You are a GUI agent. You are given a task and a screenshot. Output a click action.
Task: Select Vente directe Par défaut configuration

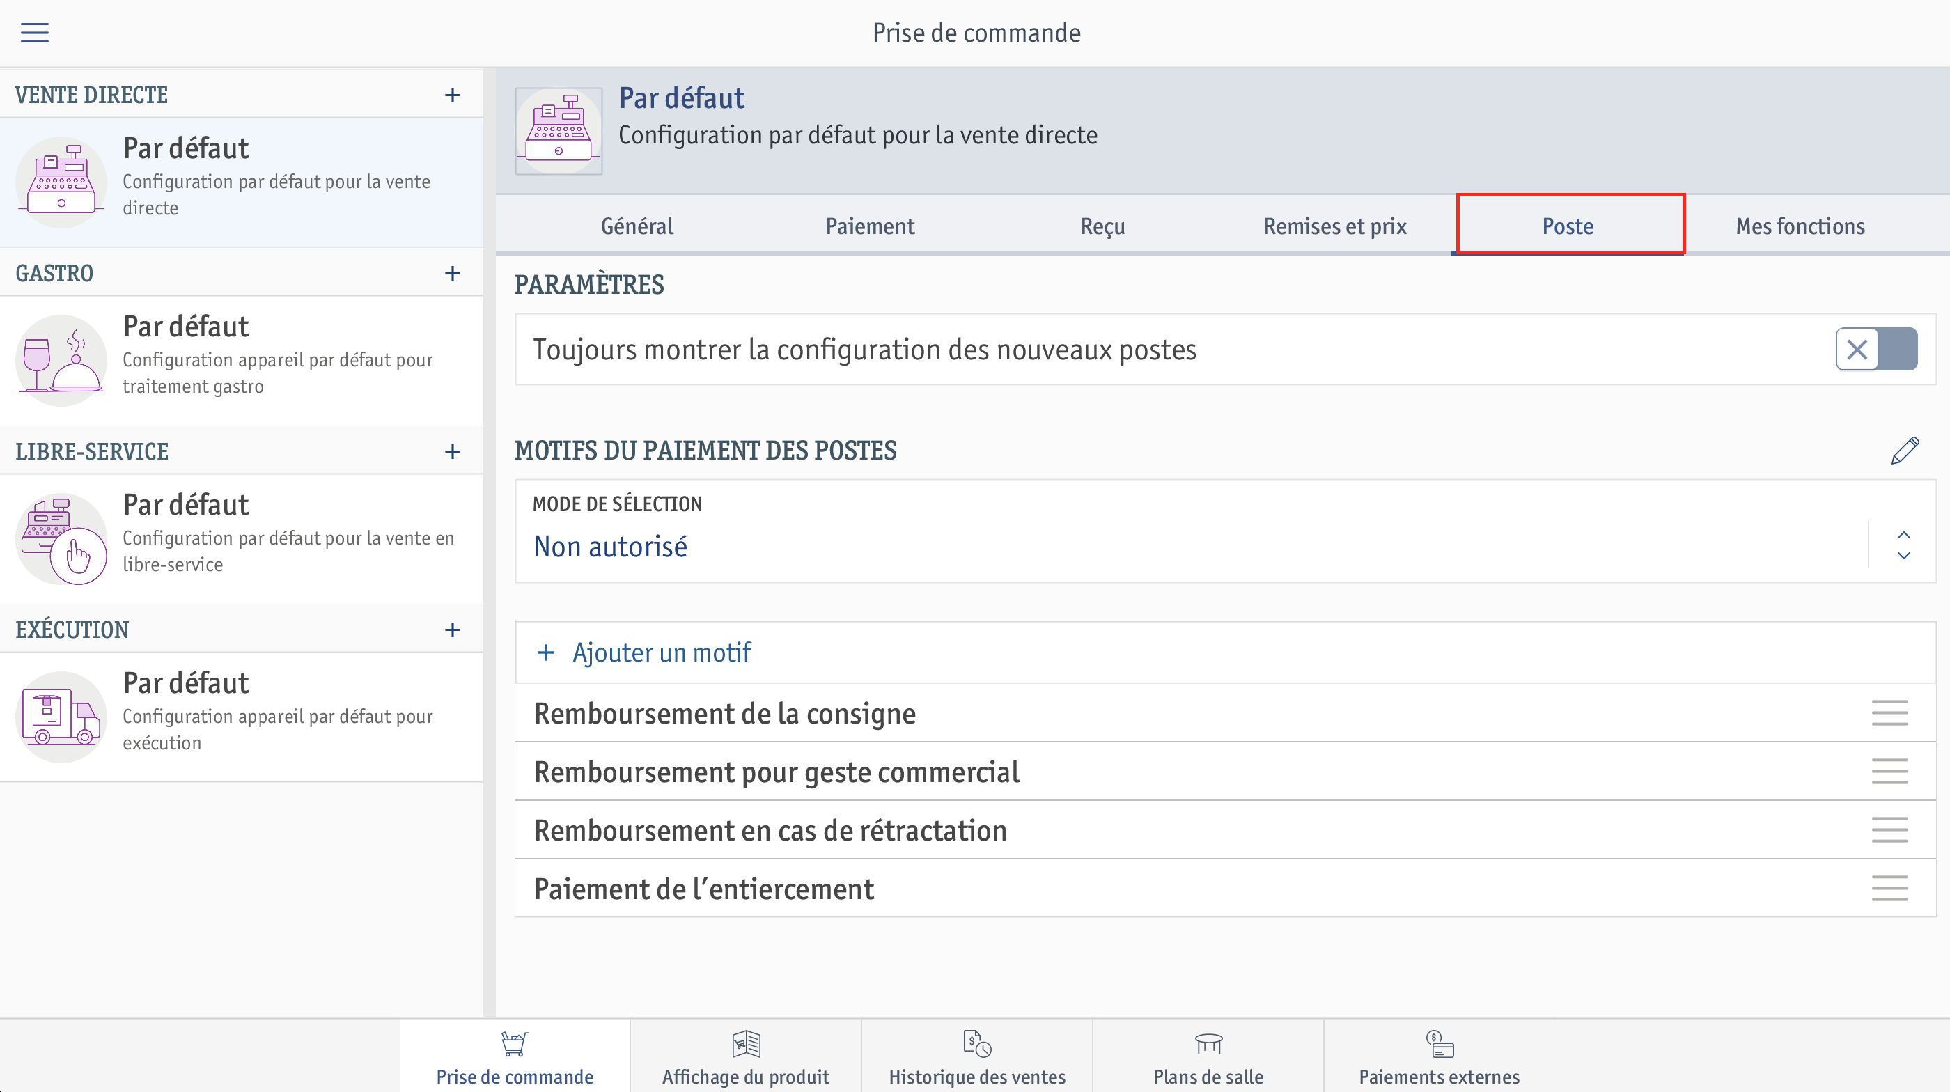tap(242, 182)
